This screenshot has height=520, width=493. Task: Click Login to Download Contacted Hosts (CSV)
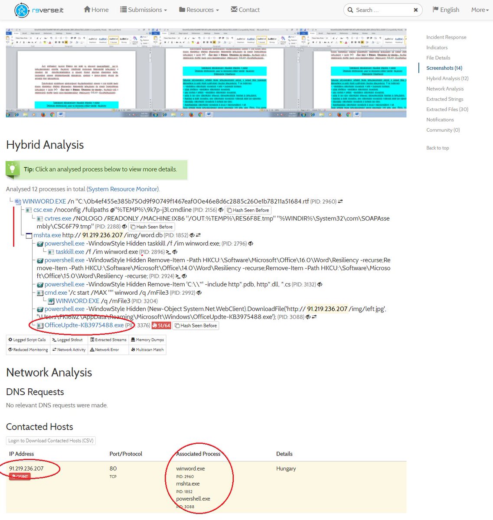pyautogui.click(x=51, y=441)
